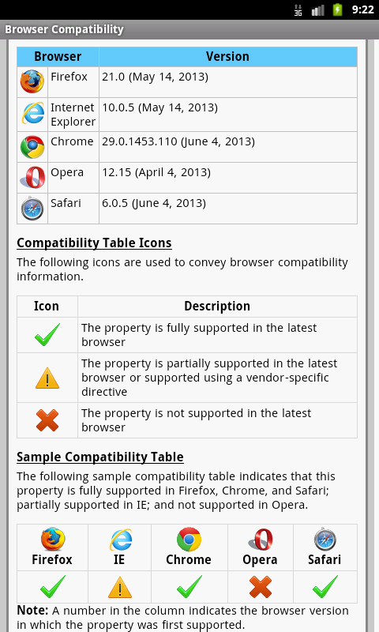Click the Sample Compatibility Table heading

click(100, 457)
